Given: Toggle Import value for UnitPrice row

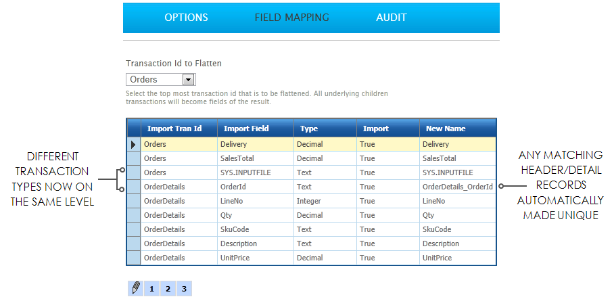Looking at the screenshot, I should [387, 258].
